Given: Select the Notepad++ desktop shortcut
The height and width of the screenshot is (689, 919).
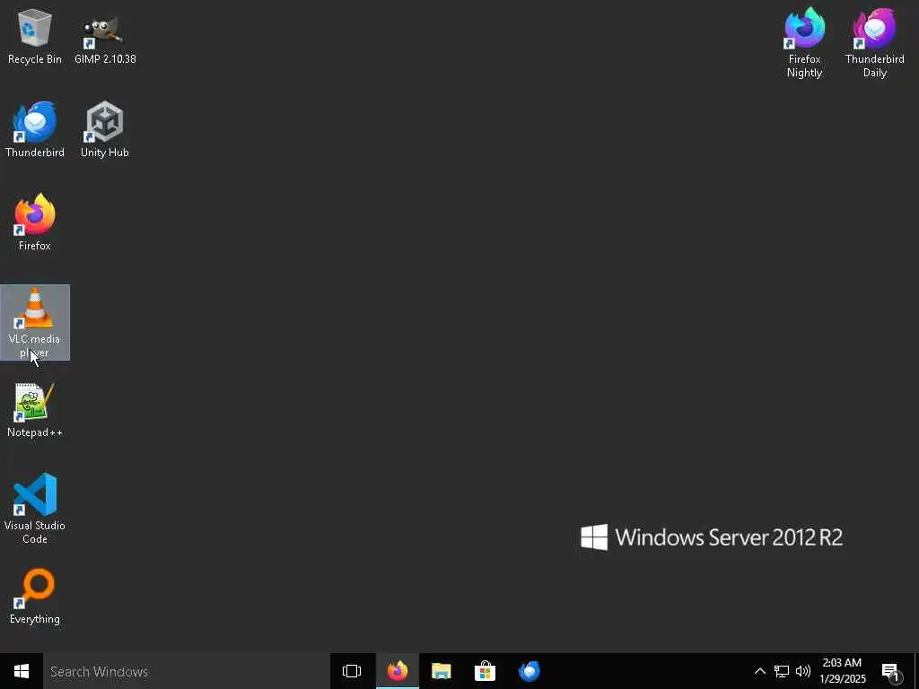Looking at the screenshot, I should tap(35, 410).
